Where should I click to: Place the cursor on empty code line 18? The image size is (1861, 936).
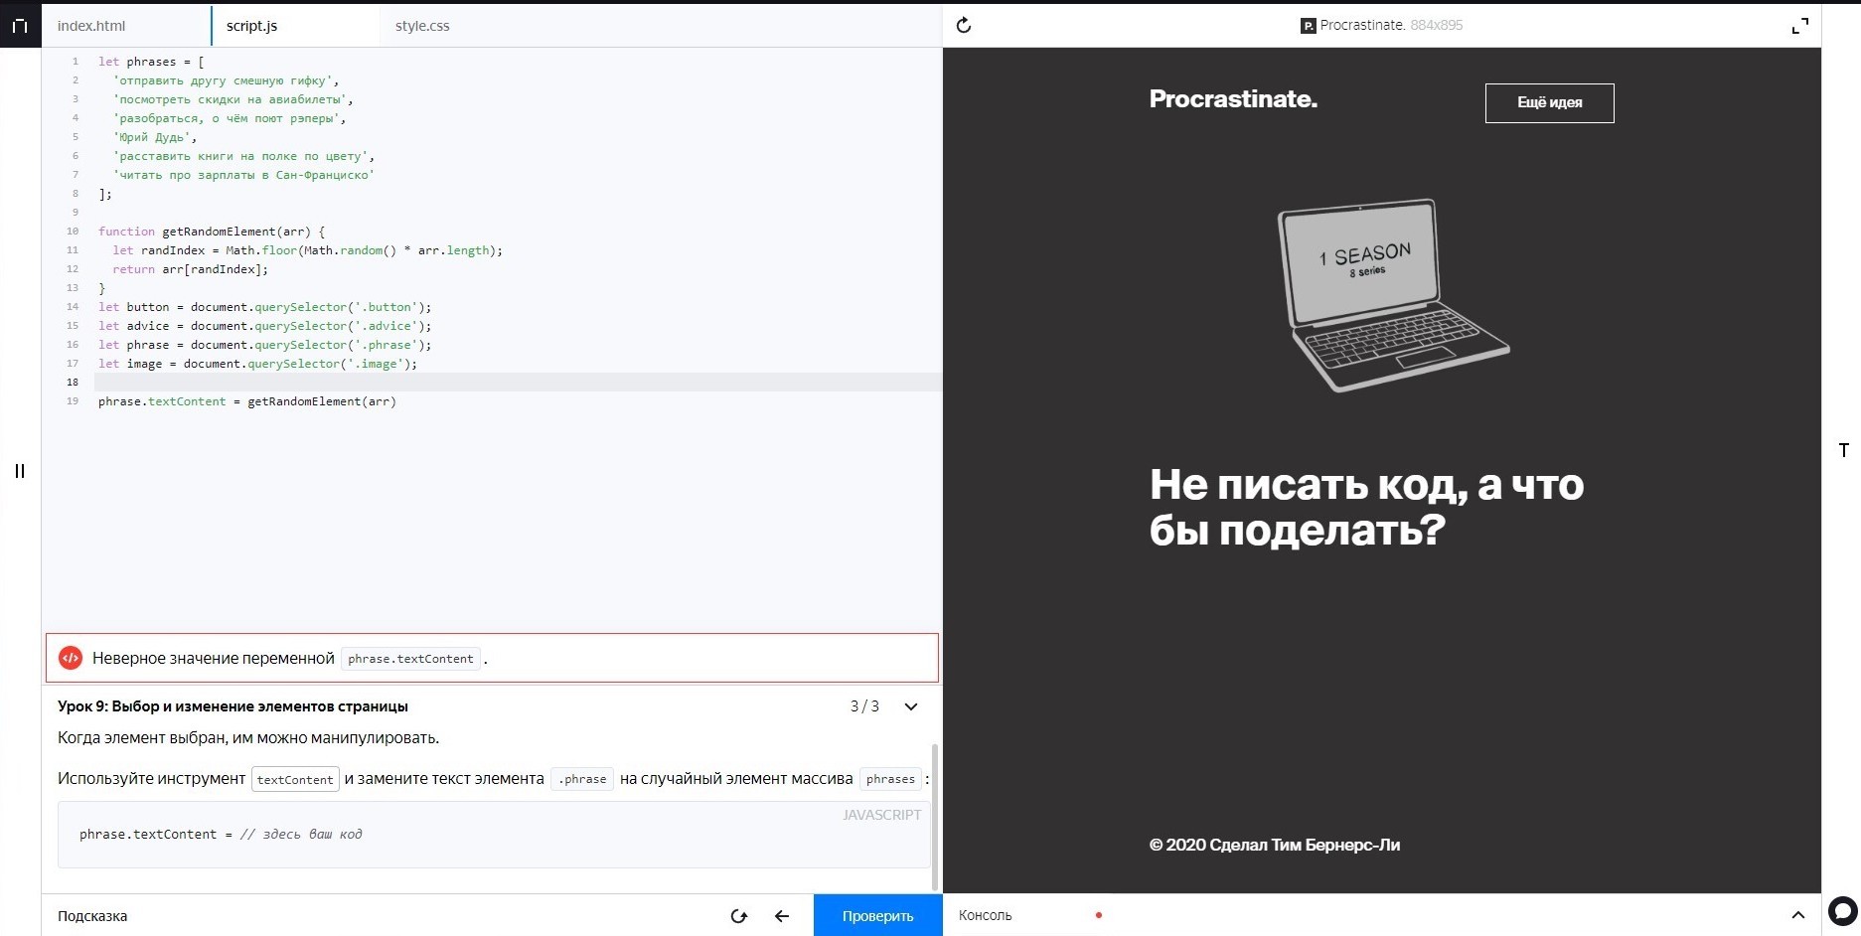point(497,383)
